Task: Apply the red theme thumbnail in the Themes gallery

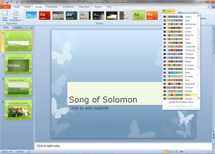Action: (45, 16)
